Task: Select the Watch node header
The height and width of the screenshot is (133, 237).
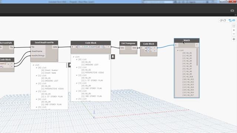Action: 187,40
